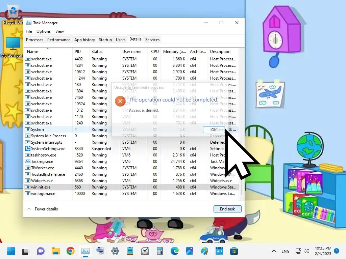The width and height of the screenshot is (346, 259).
Task: Switch to the Startup tab
Action: (105, 40)
